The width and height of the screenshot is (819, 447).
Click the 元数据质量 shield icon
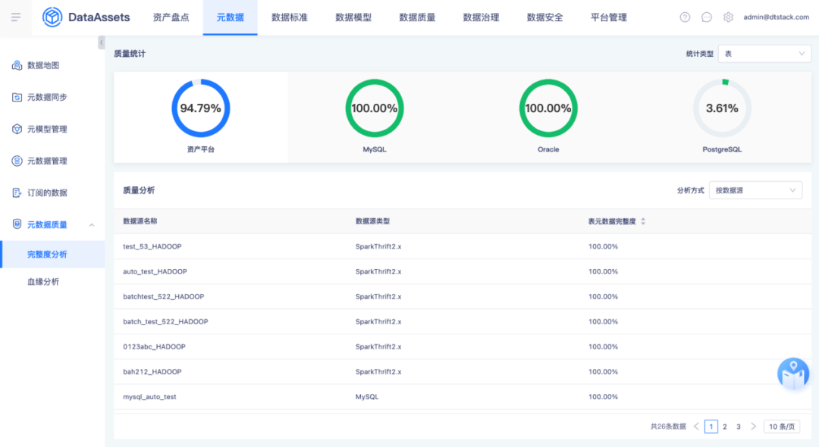[17, 224]
